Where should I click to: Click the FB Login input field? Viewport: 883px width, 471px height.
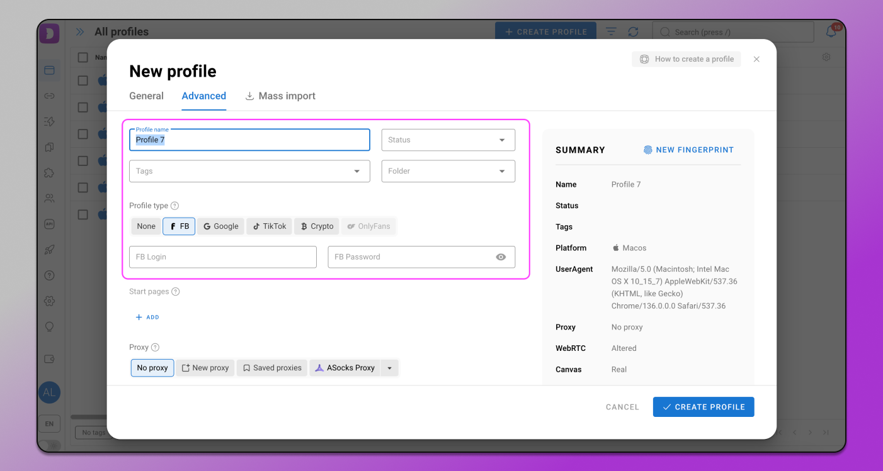223,257
